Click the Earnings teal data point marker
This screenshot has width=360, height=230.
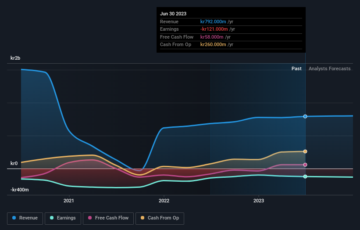coord(305,176)
